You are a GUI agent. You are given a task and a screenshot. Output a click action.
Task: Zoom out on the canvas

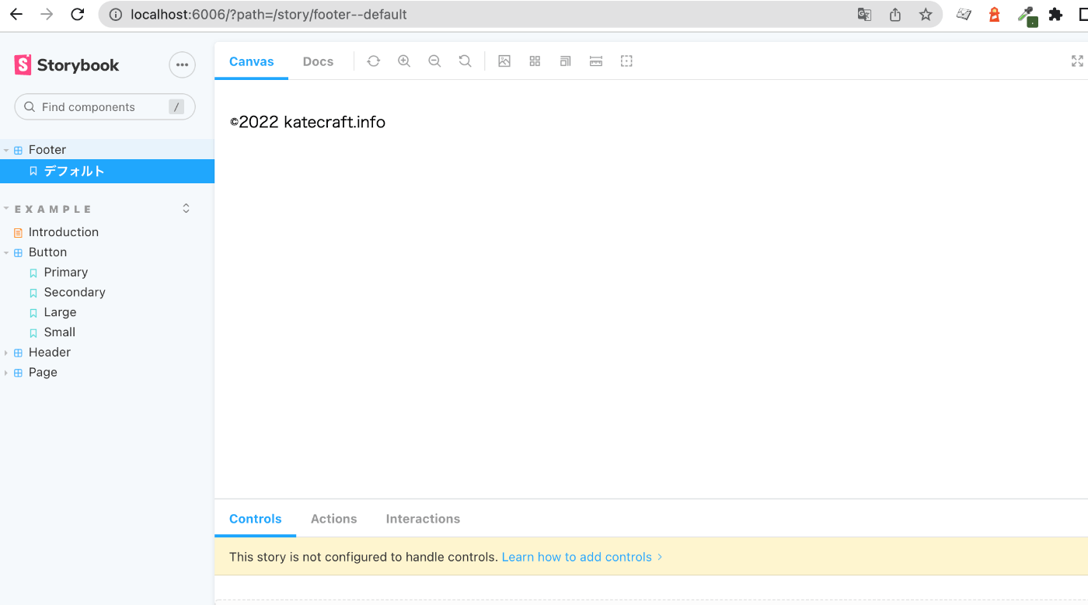click(434, 61)
